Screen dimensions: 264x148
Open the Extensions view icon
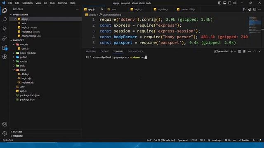[x=5, y=48]
